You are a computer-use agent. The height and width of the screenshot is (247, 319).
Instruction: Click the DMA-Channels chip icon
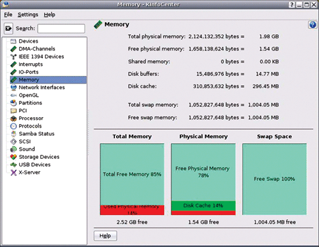click(x=13, y=49)
